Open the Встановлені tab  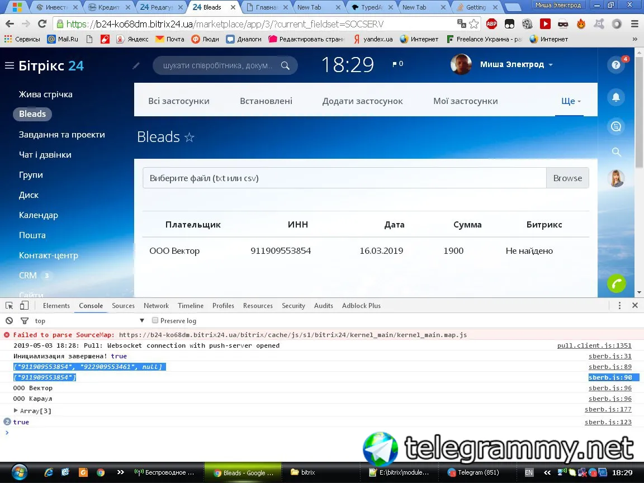click(x=266, y=101)
